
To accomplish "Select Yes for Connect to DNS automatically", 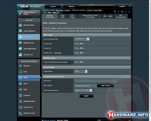I will 76,62.
